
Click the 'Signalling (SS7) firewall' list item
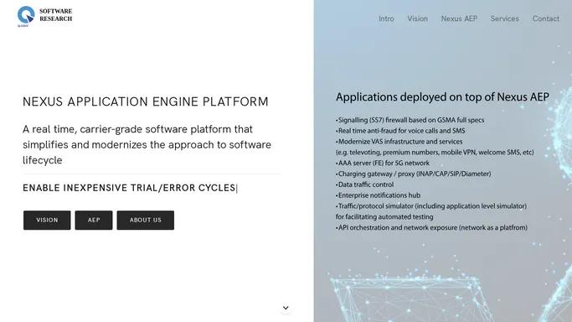410,120
